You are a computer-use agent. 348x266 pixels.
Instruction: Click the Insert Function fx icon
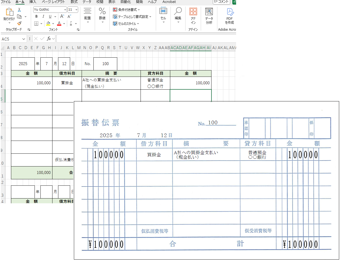(49, 39)
